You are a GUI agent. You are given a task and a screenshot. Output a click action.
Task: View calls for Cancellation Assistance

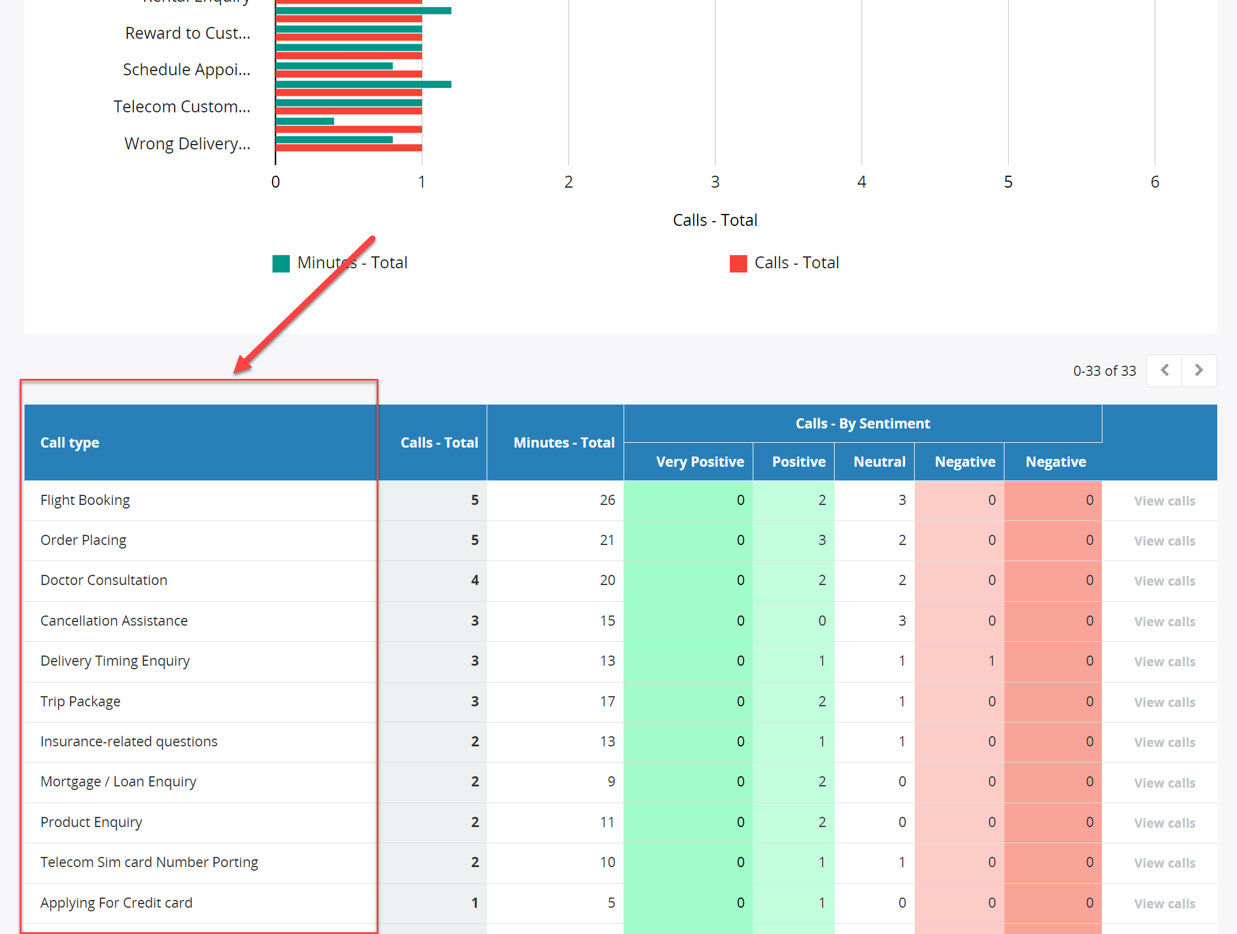coord(1165,621)
